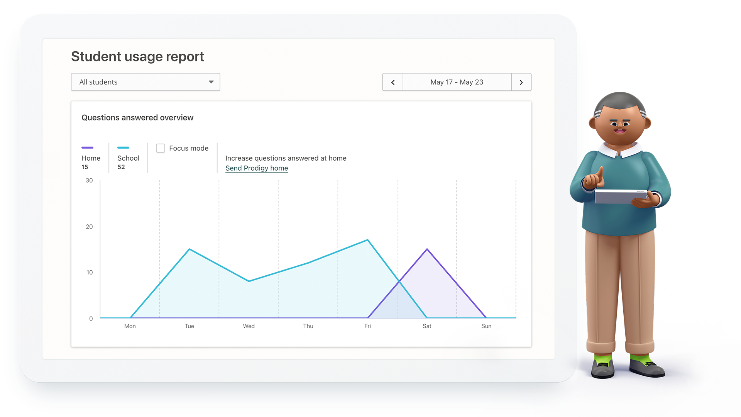Click the previous week arrow
The height and width of the screenshot is (417, 741).
[392, 82]
